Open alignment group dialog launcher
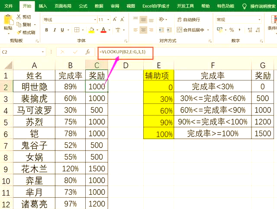Screen dimensions: 277x209 210,41
